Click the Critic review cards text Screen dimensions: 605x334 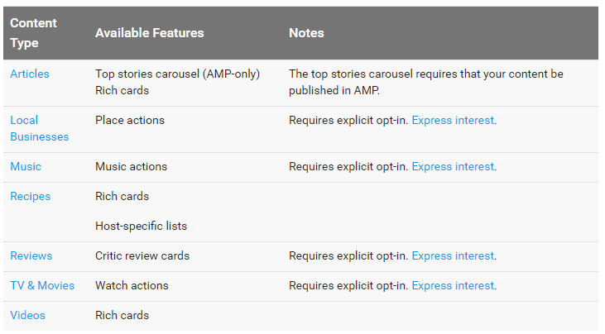pos(142,255)
